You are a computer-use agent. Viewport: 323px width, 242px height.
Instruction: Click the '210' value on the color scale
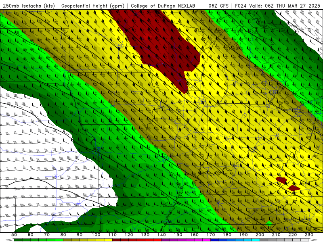(276, 235)
